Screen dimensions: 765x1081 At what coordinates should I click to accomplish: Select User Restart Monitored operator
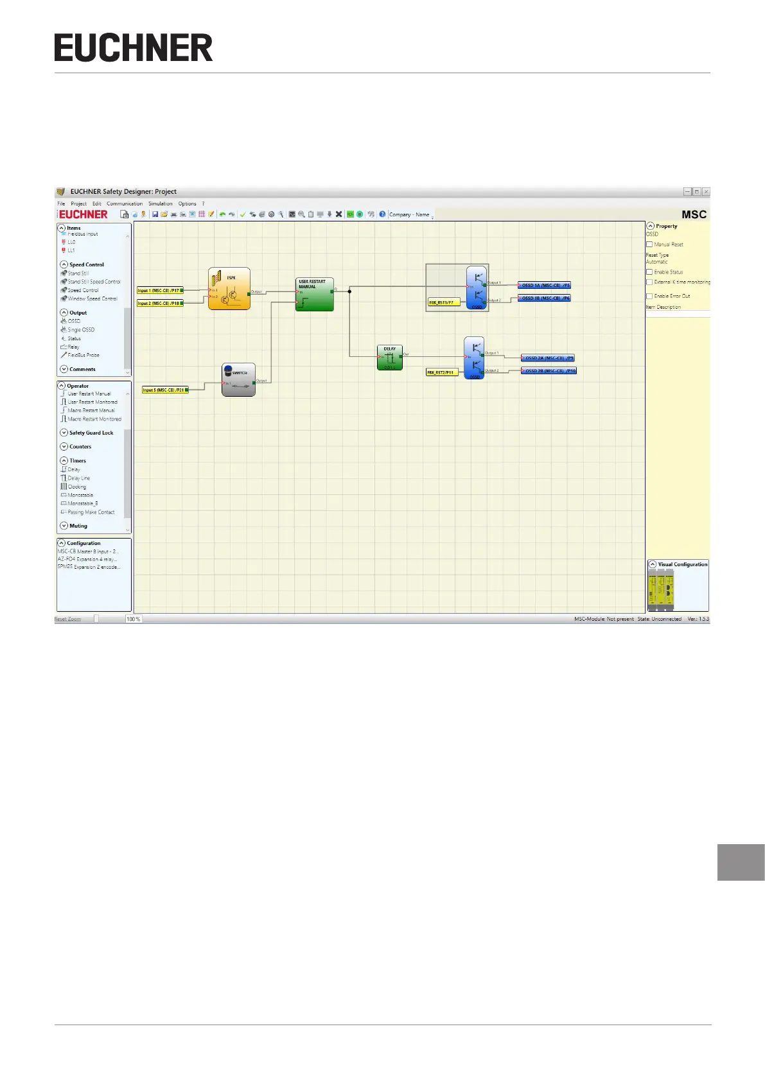(89, 402)
